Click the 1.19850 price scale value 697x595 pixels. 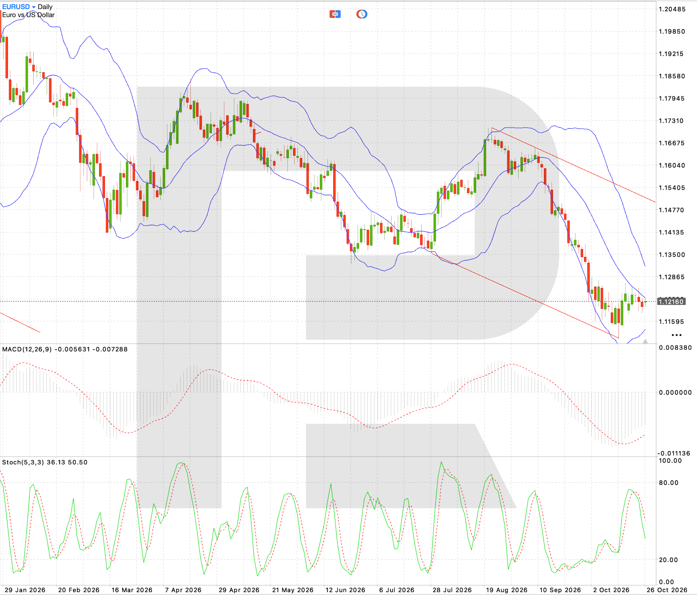(672, 31)
